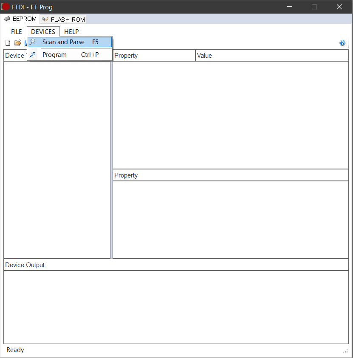This screenshot has width=353, height=358.
Task: Click the Device Output panel header
Action: [176, 265]
